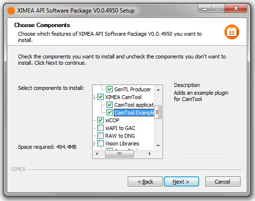Uncheck the CamTool Example checkbox
255x201 pixels.
[x=109, y=112]
